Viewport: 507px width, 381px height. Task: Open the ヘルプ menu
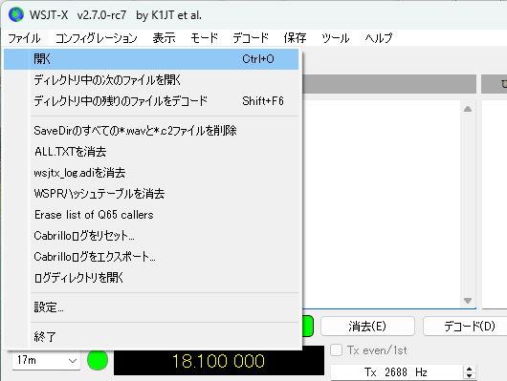tap(379, 38)
